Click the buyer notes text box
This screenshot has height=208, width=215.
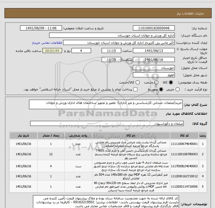click(106, 202)
